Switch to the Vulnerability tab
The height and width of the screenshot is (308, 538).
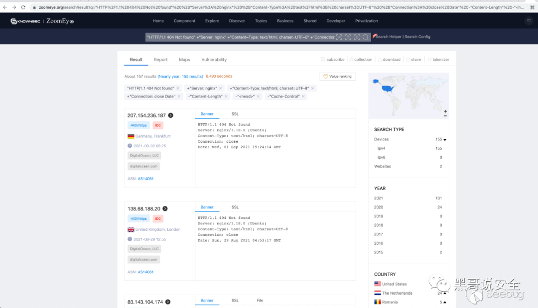coord(214,60)
